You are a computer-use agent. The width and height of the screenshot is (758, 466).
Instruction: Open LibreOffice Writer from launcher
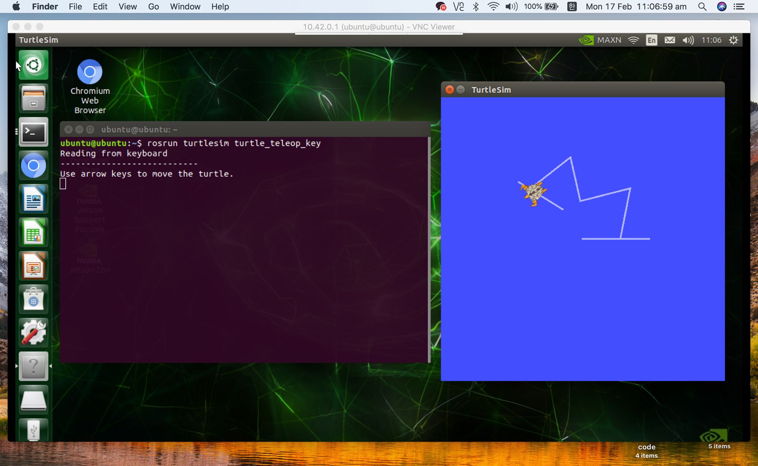pos(33,199)
